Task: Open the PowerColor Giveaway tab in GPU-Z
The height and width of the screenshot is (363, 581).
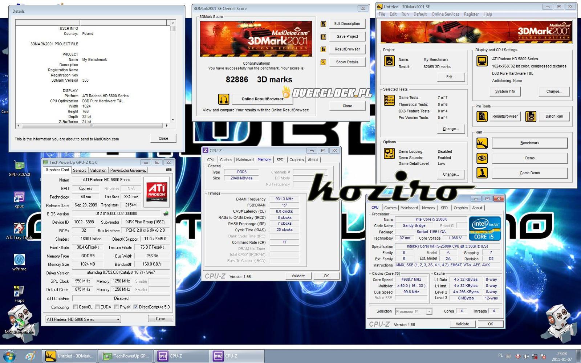Action: point(128,170)
